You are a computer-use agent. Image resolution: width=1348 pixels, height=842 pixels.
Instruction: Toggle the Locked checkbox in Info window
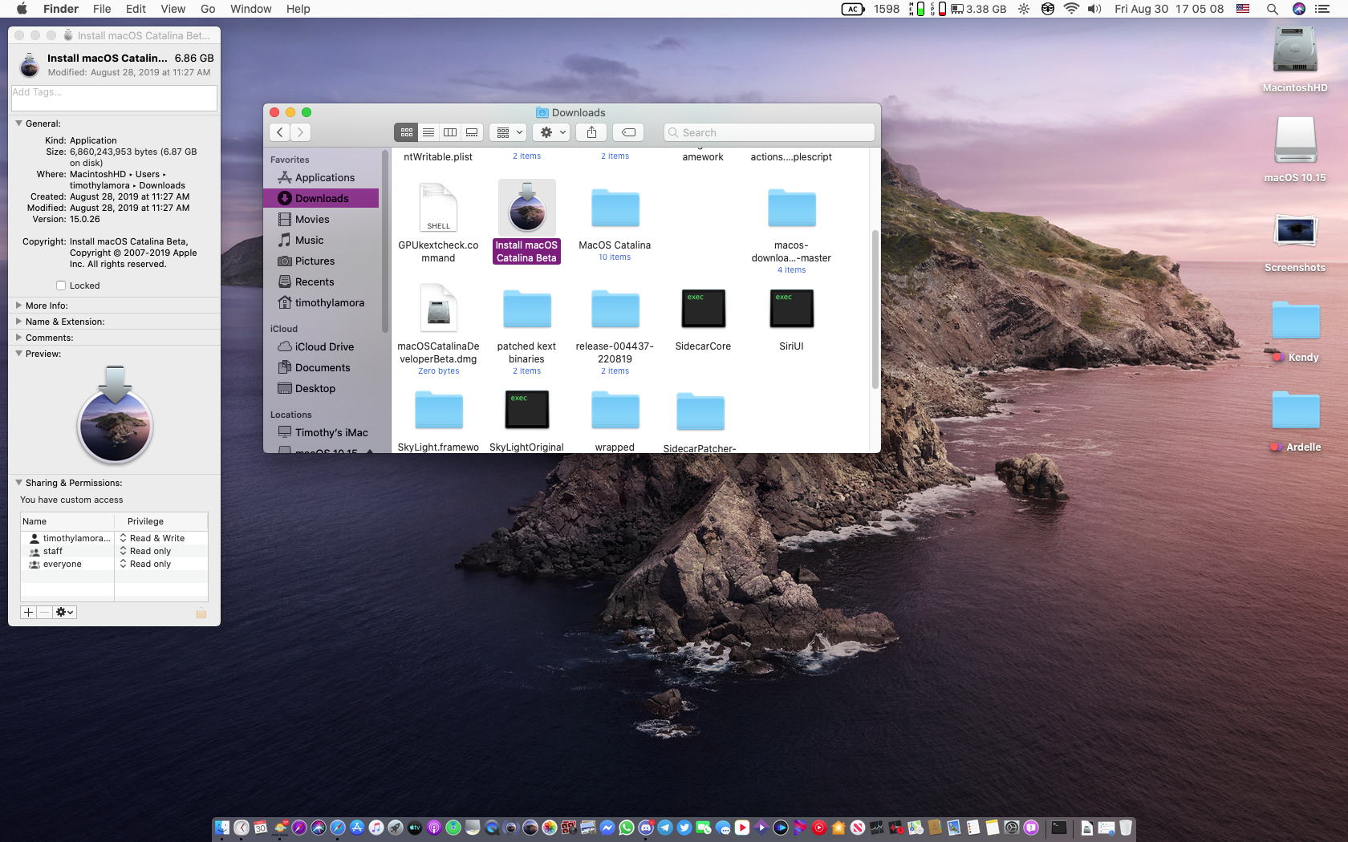[61, 285]
